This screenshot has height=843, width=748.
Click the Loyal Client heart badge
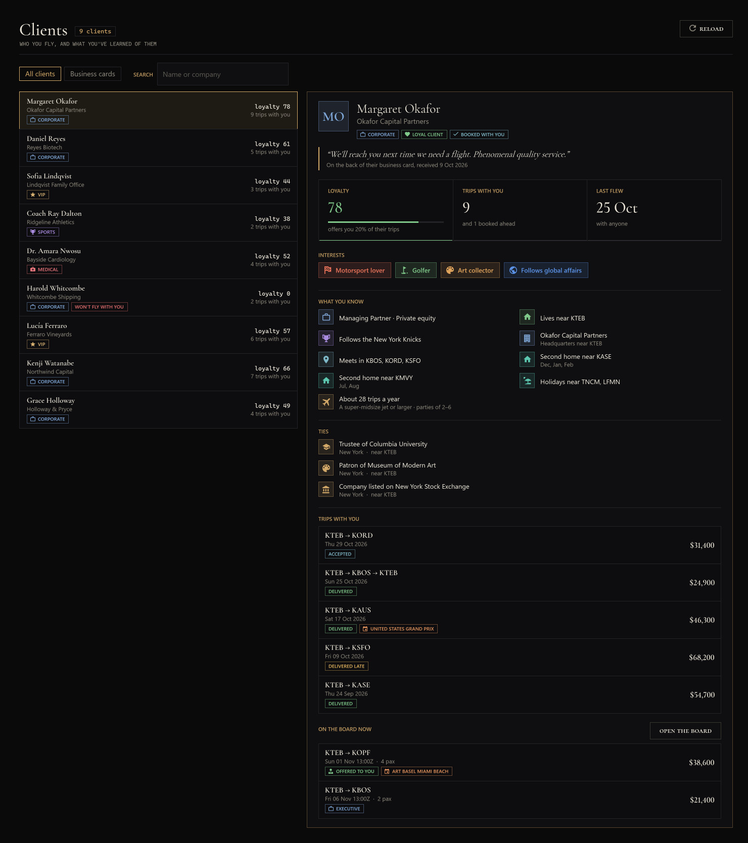pos(424,134)
